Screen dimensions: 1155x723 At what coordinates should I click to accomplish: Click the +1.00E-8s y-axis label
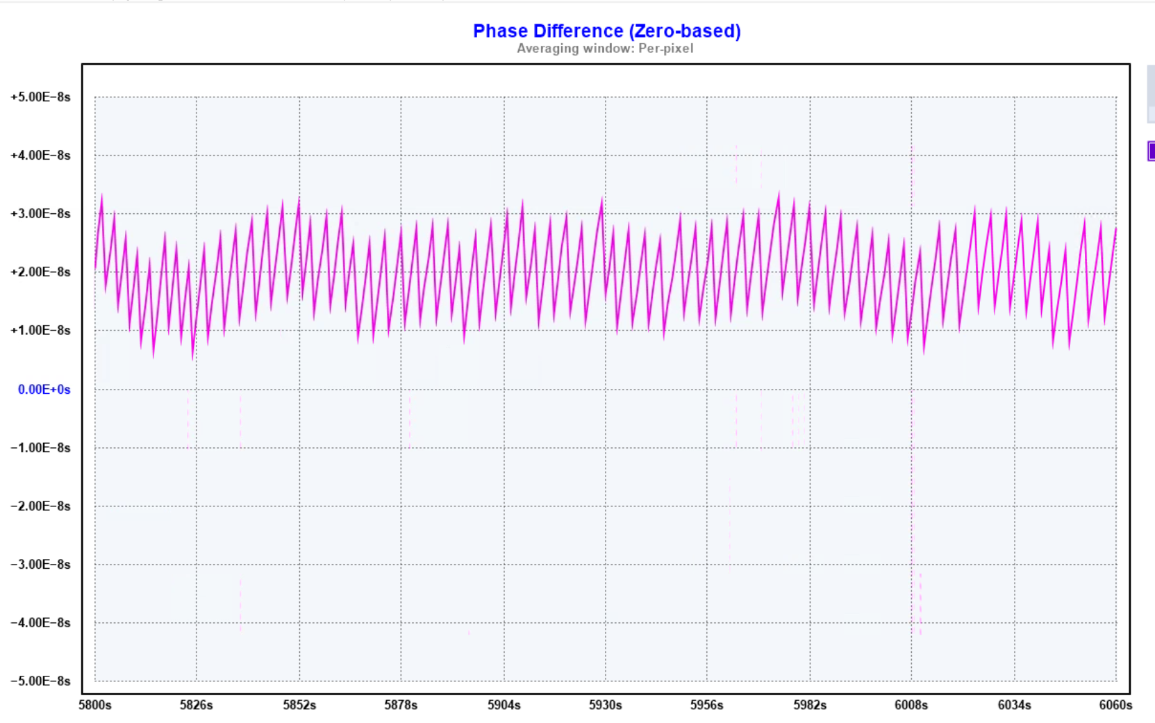[x=40, y=331]
